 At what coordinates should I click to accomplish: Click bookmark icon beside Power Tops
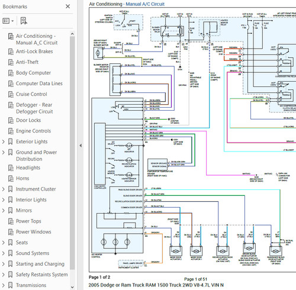tap(11, 221)
